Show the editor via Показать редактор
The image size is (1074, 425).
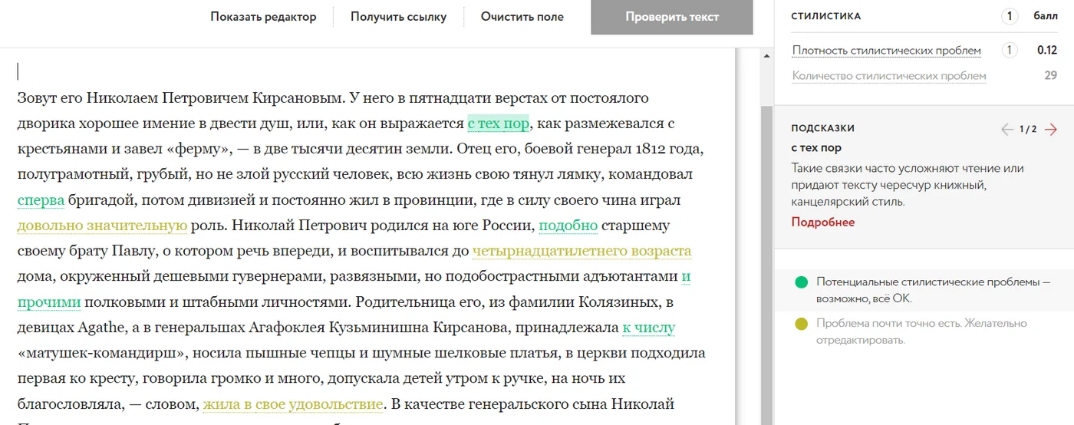click(x=263, y=17)
